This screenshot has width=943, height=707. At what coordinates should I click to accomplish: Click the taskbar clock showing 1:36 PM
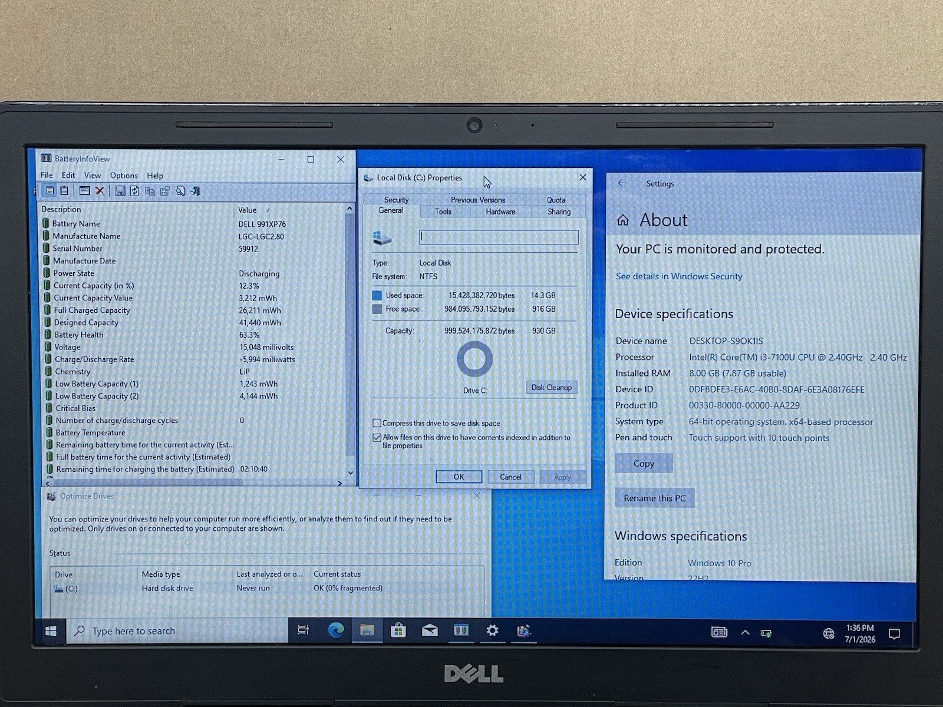click(860, 633)
